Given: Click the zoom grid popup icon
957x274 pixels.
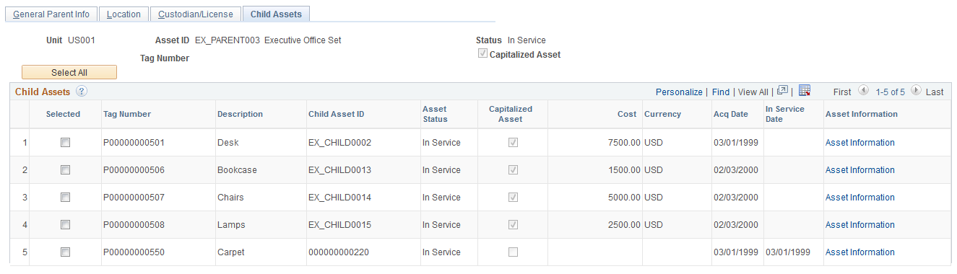Looking at the screenshot, I should click(782, 91).
